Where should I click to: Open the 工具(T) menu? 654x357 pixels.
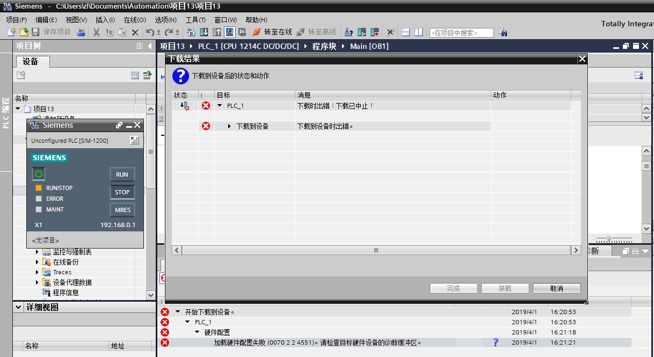(x=195, y=20)
